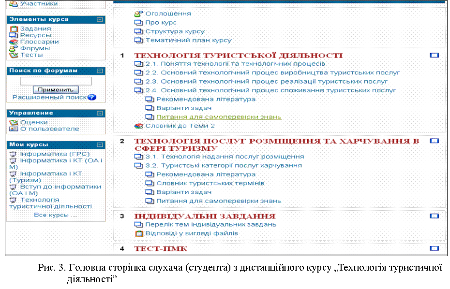This screenshot has width=450, height=289.
Task: Show only section 1 using its box icon
Action: pos(434,55)
